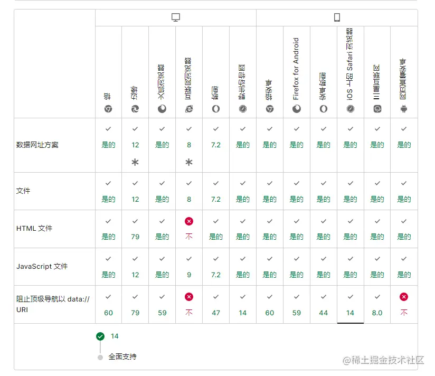The width and height of the screenshot is (435, 376).
Task: Expand IE asterisk note in 数据网址方案 row
Action: [x=189, y=163]
